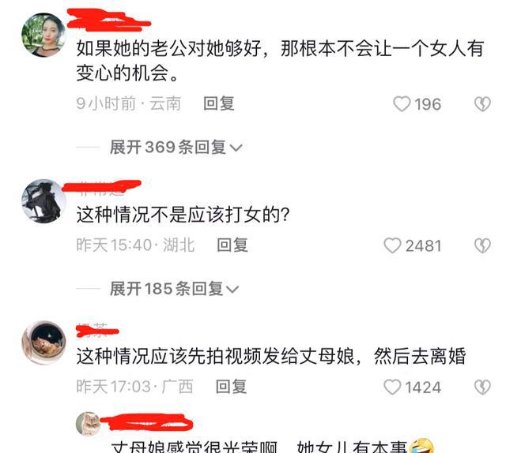Dislike the Guangxi comment via broken heart
This screenshot has width=506, height=453.
482,387
